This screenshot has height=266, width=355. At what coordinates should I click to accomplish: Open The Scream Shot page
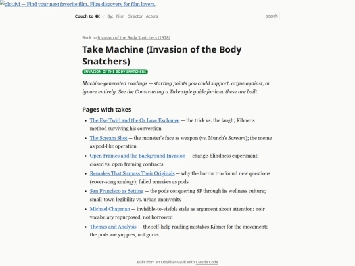(x=108, y=138)
